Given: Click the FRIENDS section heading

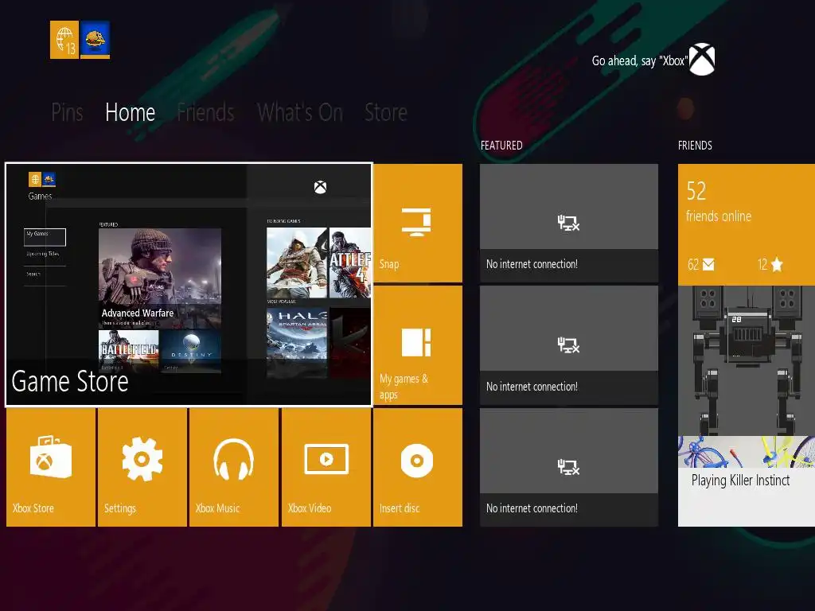Looking at the screenshot, I should pos(695,146).
